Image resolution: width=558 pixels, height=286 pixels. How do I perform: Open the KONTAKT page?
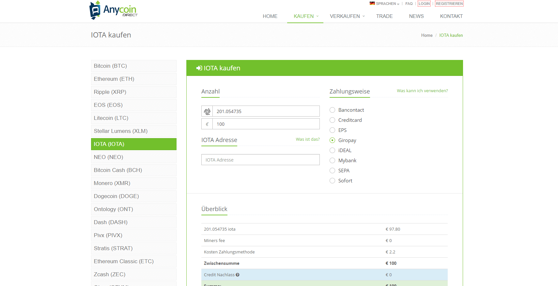coord(451,16)
